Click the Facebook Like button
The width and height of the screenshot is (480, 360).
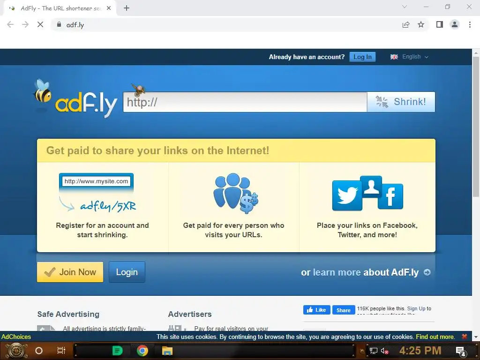316,310
